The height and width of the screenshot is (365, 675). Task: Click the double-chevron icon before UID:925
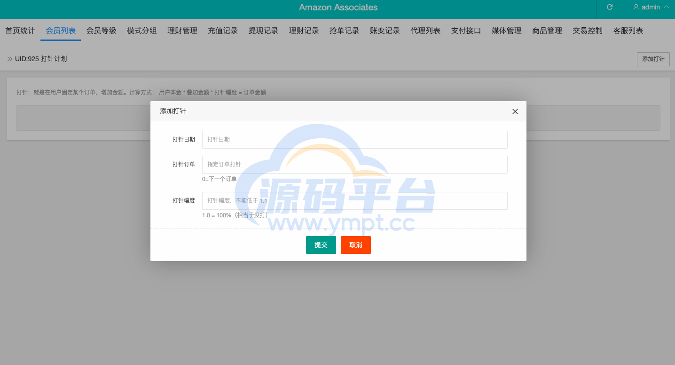[x=10, y=59]
